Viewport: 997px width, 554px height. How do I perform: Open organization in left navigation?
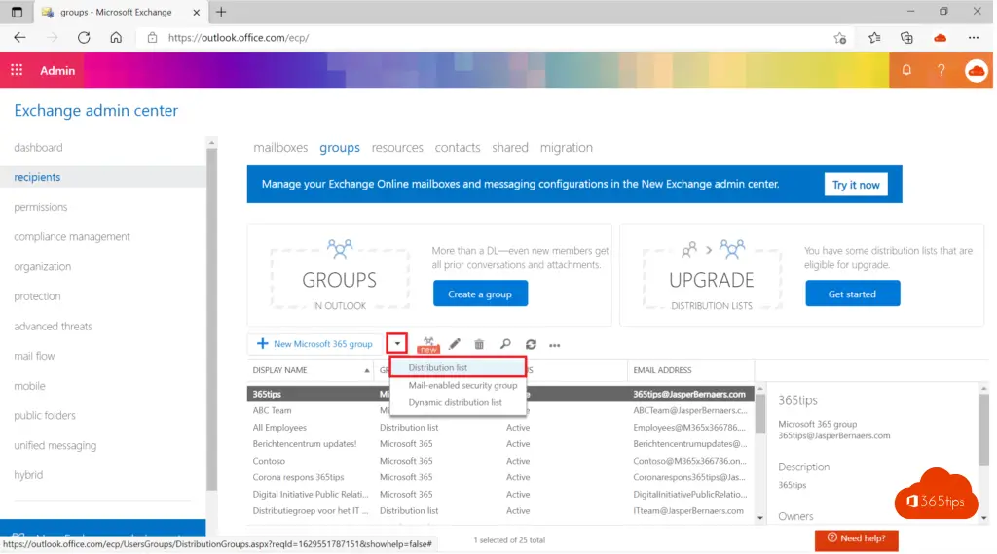coord(43,267)
